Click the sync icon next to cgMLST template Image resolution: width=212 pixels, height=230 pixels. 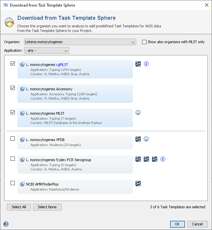[138, 64]
